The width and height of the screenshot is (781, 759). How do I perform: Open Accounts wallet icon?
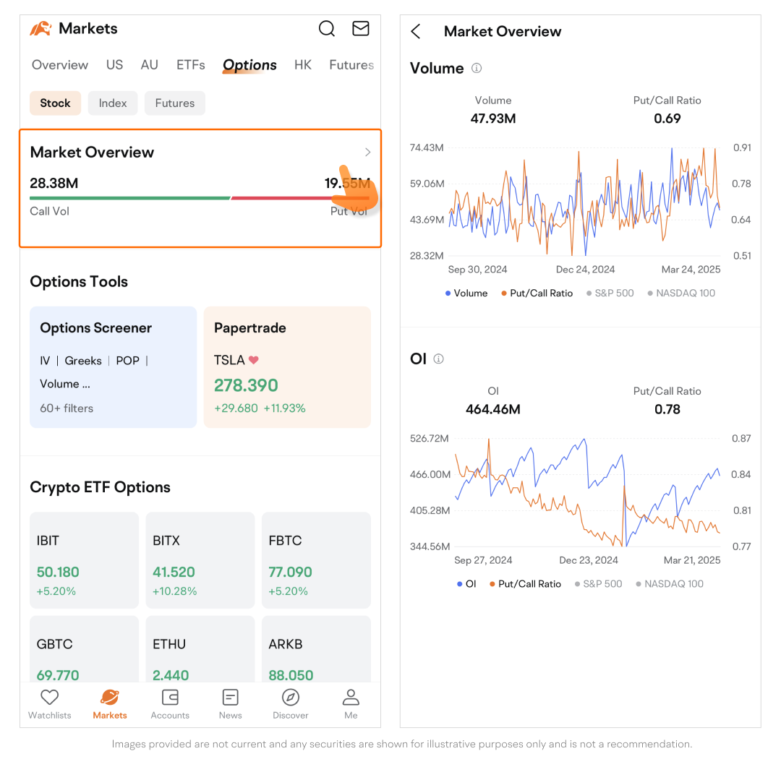point(170,698)
